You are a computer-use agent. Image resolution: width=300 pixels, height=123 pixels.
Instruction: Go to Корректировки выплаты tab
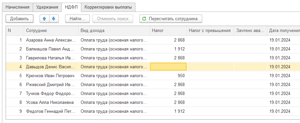click(108, 7)
